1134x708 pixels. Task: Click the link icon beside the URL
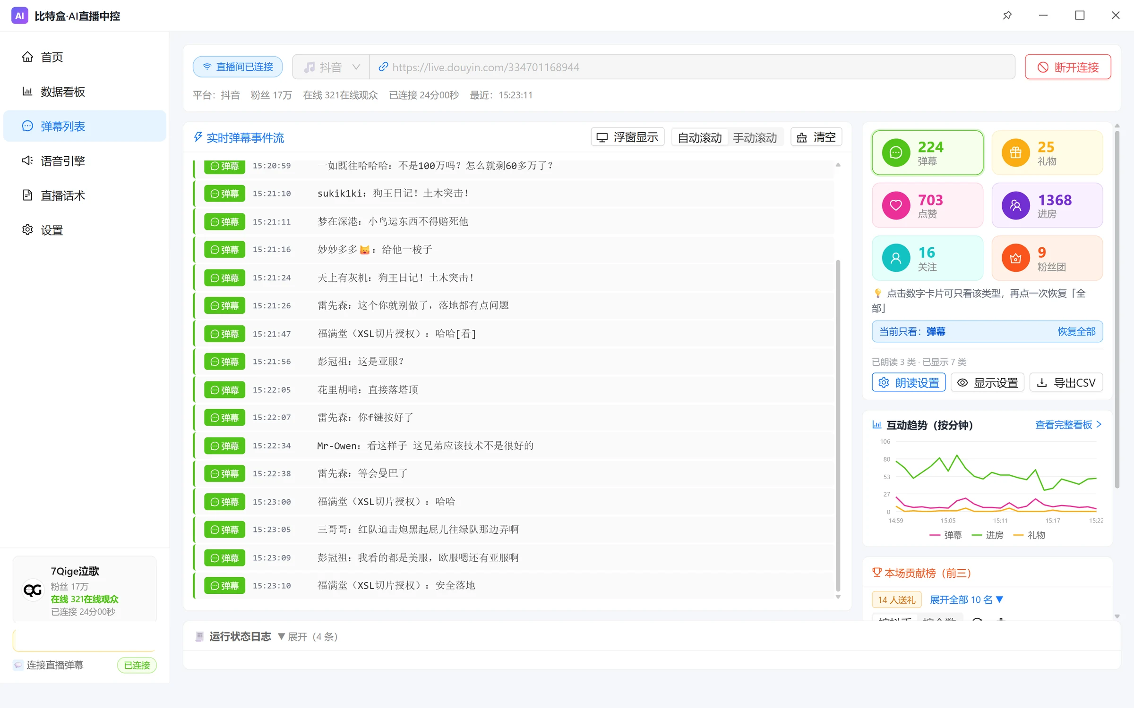point(383,67)
